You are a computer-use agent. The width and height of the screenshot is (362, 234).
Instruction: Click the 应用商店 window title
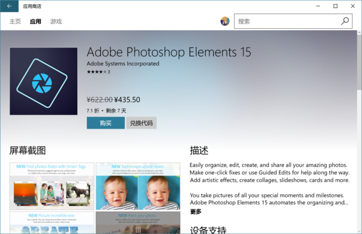click(x=32, y=6)
